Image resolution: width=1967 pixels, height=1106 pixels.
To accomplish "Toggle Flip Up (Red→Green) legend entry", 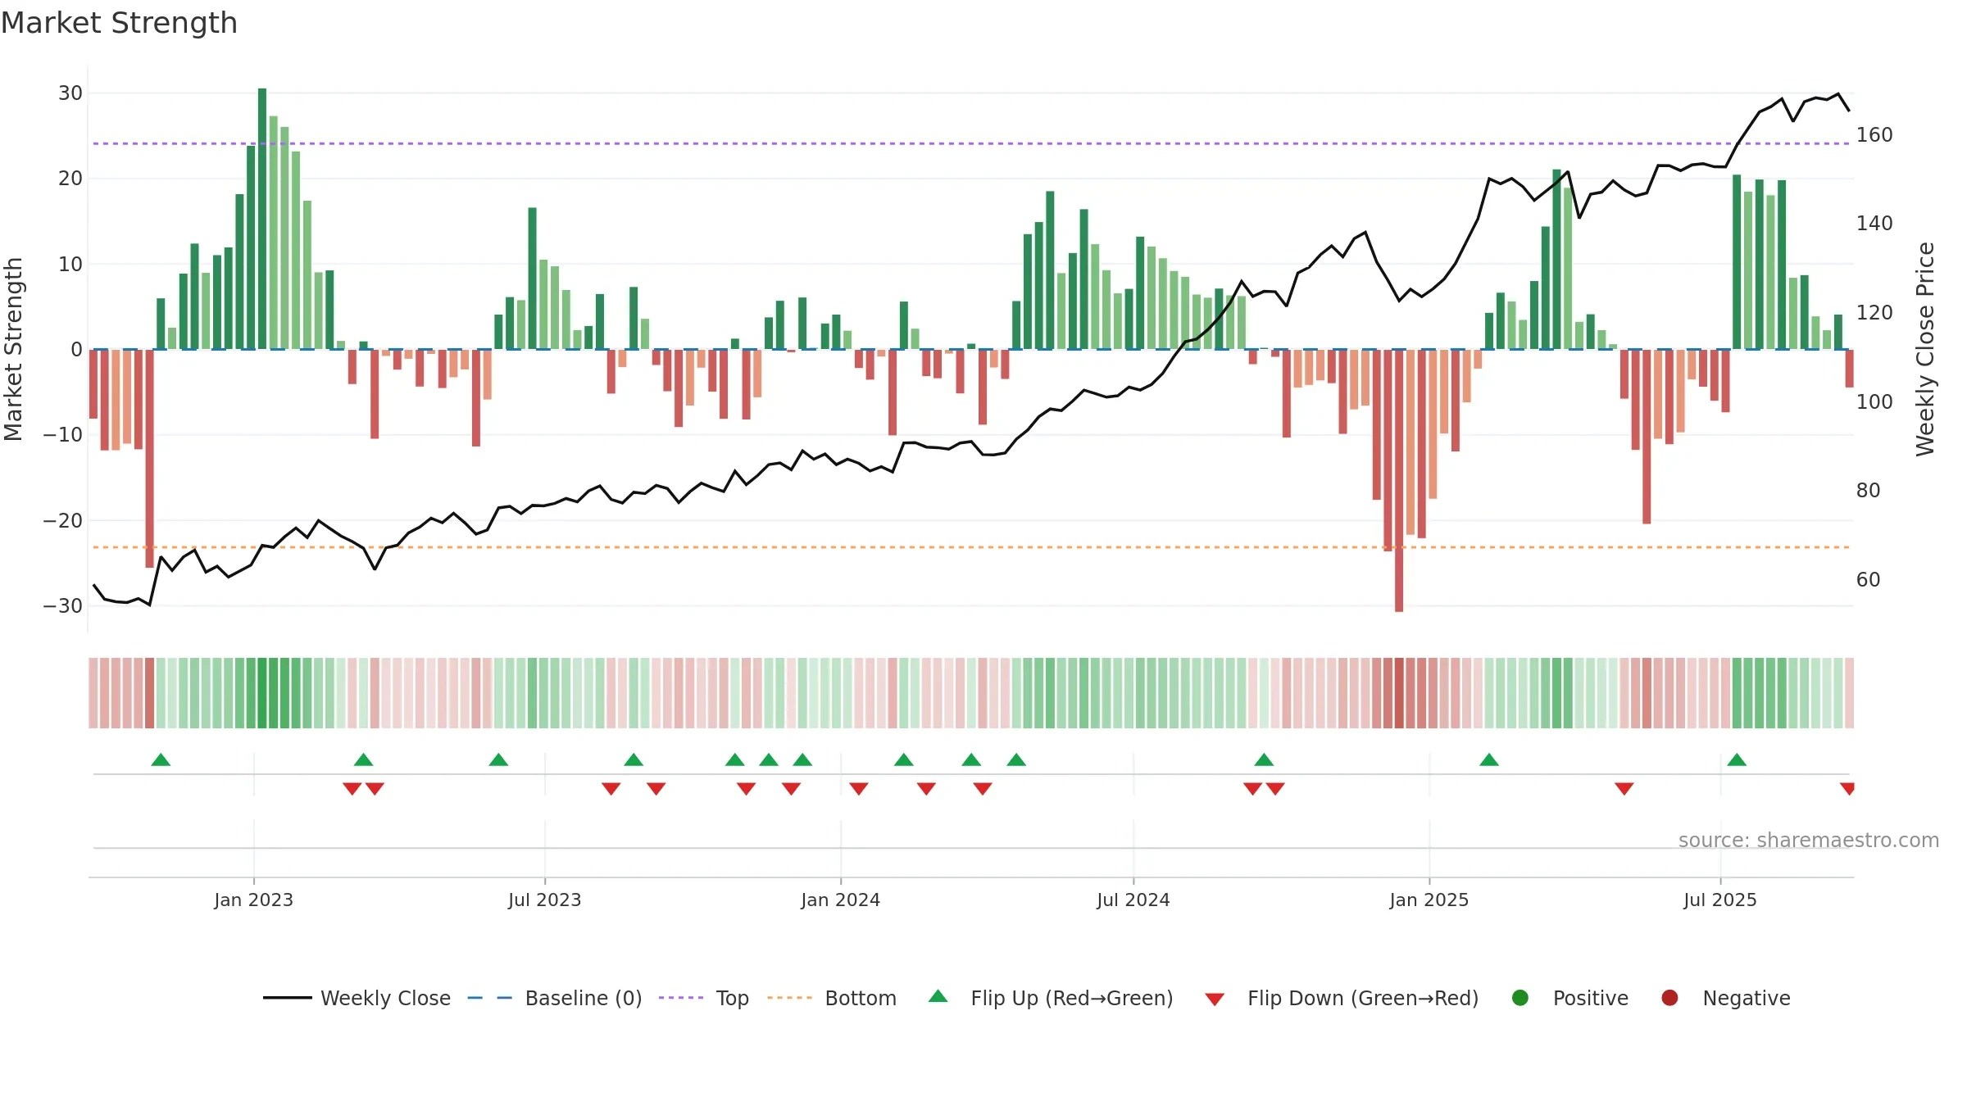I will point(1051,998).
